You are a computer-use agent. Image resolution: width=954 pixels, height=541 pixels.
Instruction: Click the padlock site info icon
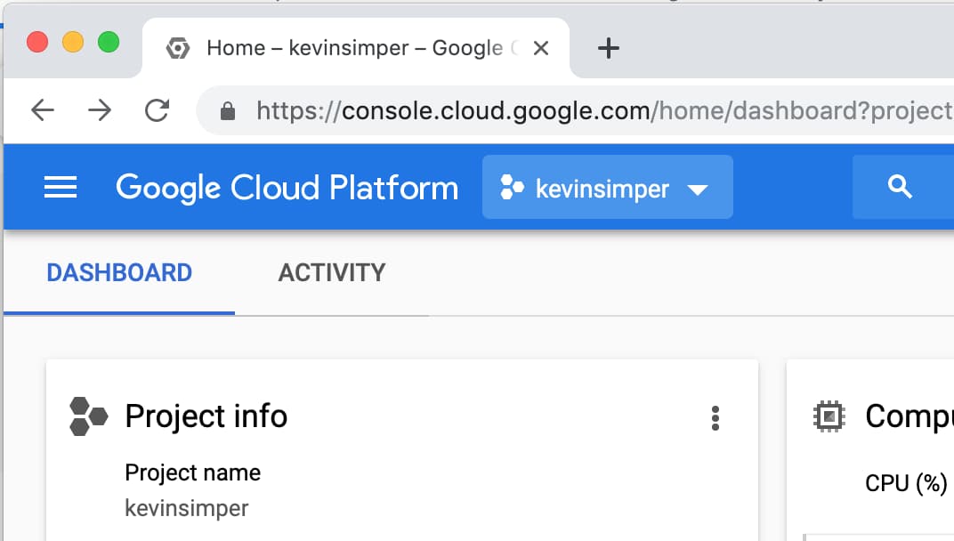[x=228, y=111]
